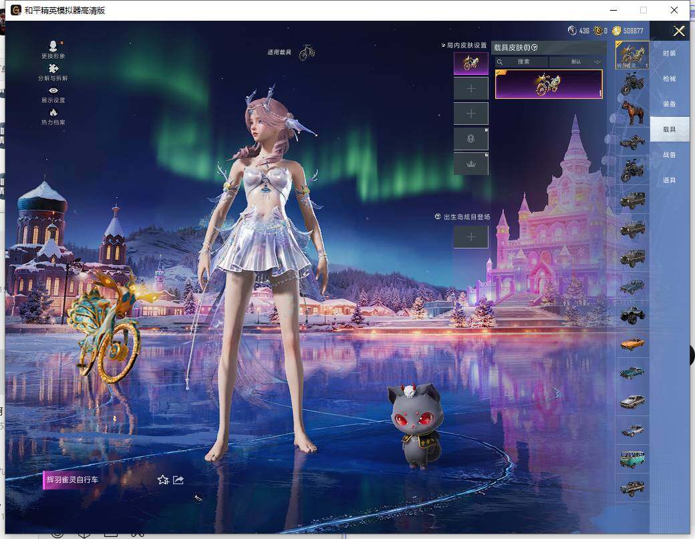The height and width of the screenshot is (539, 695).
Task: Switch to the 枪械 tab
Action: (670, 78)
